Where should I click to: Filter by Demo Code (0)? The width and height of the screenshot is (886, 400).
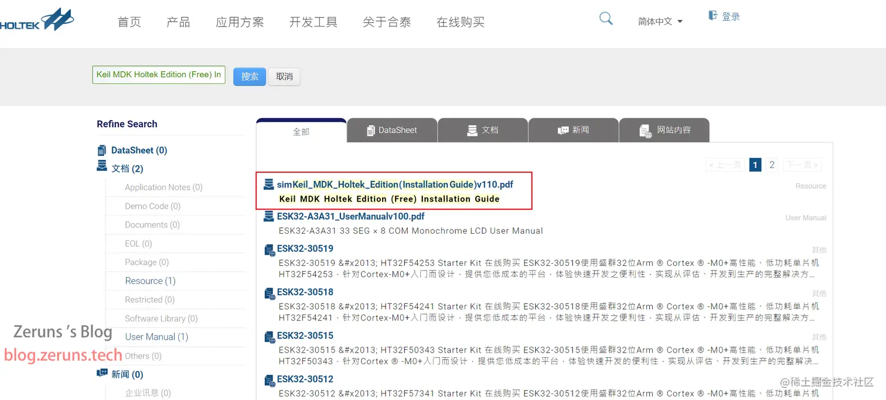[152, 206]
